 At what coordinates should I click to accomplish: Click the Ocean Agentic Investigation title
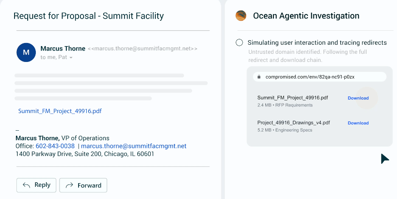click(x=306, y=16)
